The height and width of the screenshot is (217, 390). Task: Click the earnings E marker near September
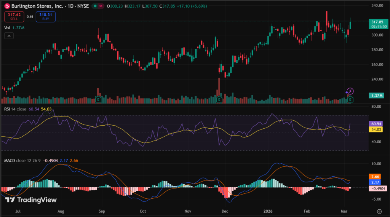[x=98, y=99]
